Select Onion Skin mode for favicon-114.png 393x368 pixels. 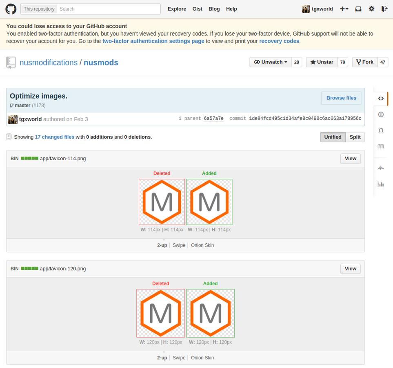tap(202, 245)
